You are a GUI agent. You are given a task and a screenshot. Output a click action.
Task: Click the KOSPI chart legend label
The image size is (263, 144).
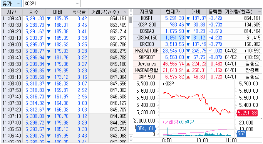pos(169,83)
